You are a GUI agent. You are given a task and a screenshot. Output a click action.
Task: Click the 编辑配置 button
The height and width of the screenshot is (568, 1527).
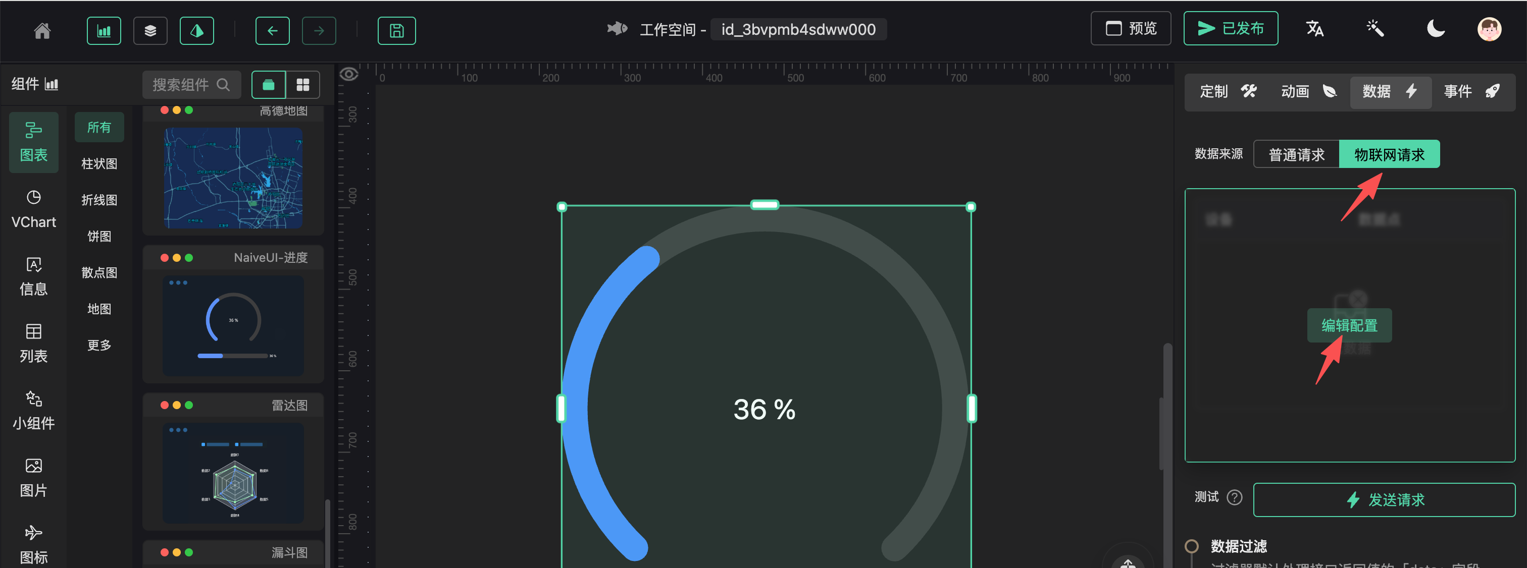coord(1349,325)
